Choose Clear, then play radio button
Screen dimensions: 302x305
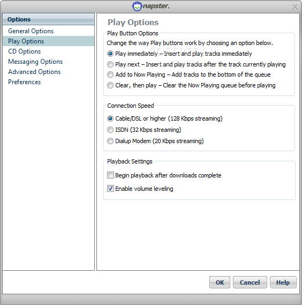coord(110,85)
